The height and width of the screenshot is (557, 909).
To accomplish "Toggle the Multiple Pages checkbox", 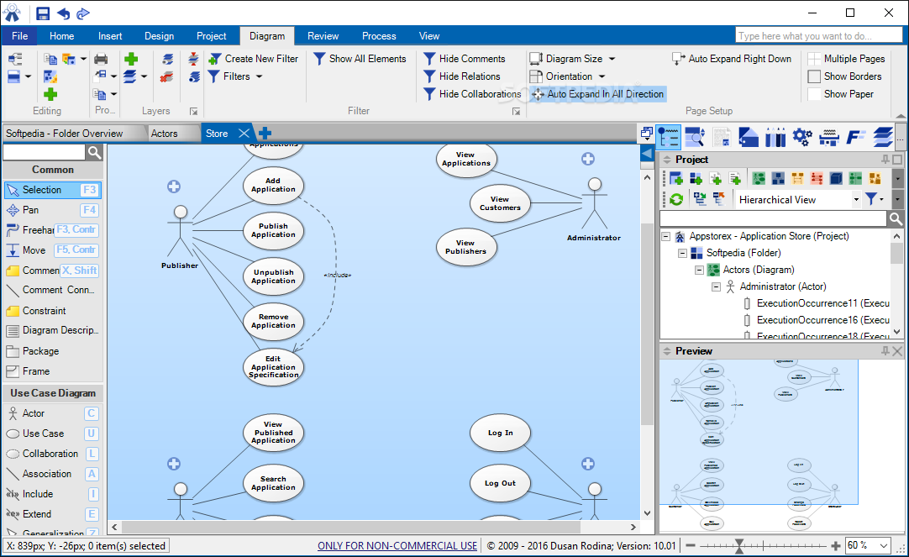I will pyautogui.click(x=814, y=59).
